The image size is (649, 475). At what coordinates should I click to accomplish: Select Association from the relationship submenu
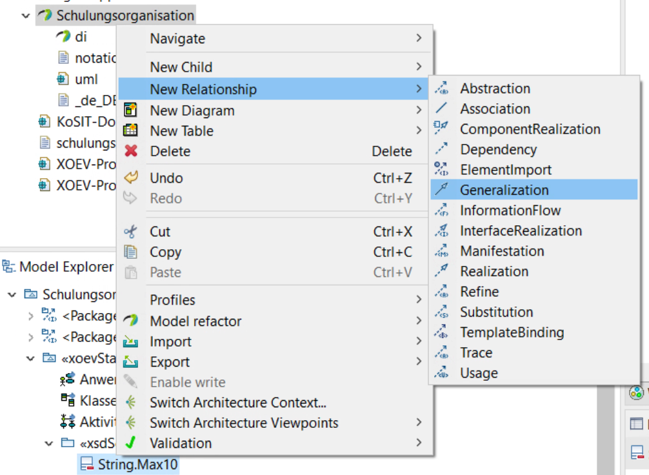click(x=534, y=108)
